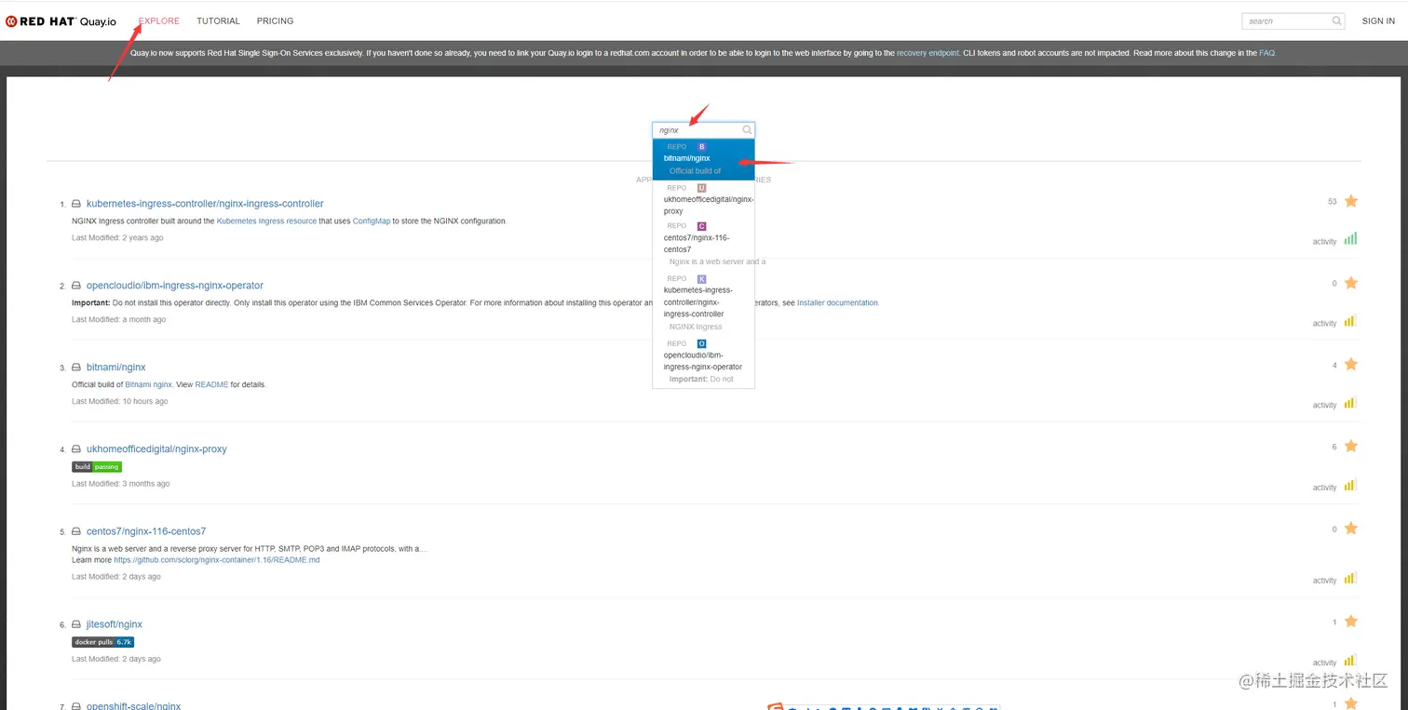Open the FAQ link in banner

click(1266, 53)
